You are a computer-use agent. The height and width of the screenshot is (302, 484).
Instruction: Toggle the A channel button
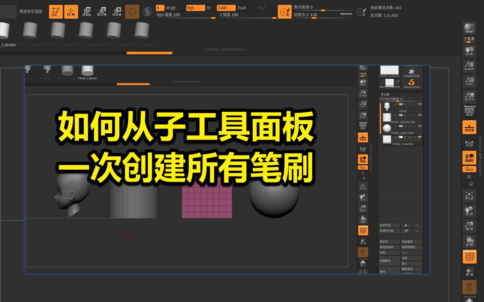point(160,8)
